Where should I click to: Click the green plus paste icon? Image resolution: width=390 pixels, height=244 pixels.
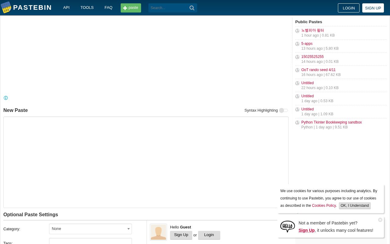[x=125, y=8]
